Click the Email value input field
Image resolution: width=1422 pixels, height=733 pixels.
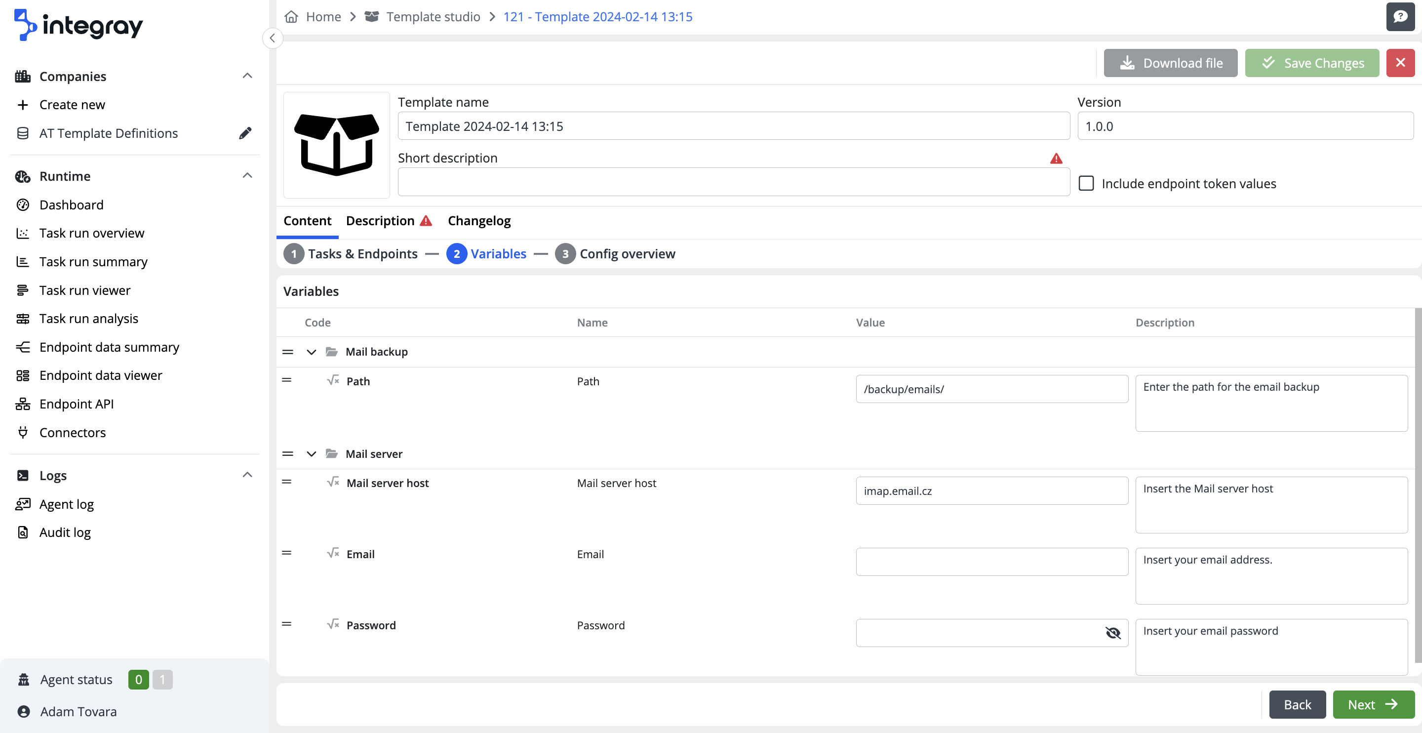click(991, 562)
